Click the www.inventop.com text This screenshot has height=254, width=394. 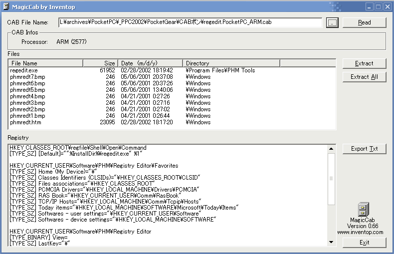click(360, 233)
